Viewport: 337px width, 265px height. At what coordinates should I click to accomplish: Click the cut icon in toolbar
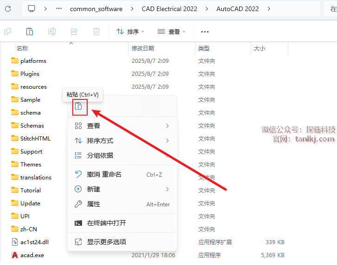(7, 31)
